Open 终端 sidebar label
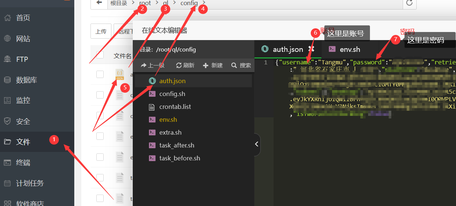The height and width of the screenshot is (206, 456). 23,162
